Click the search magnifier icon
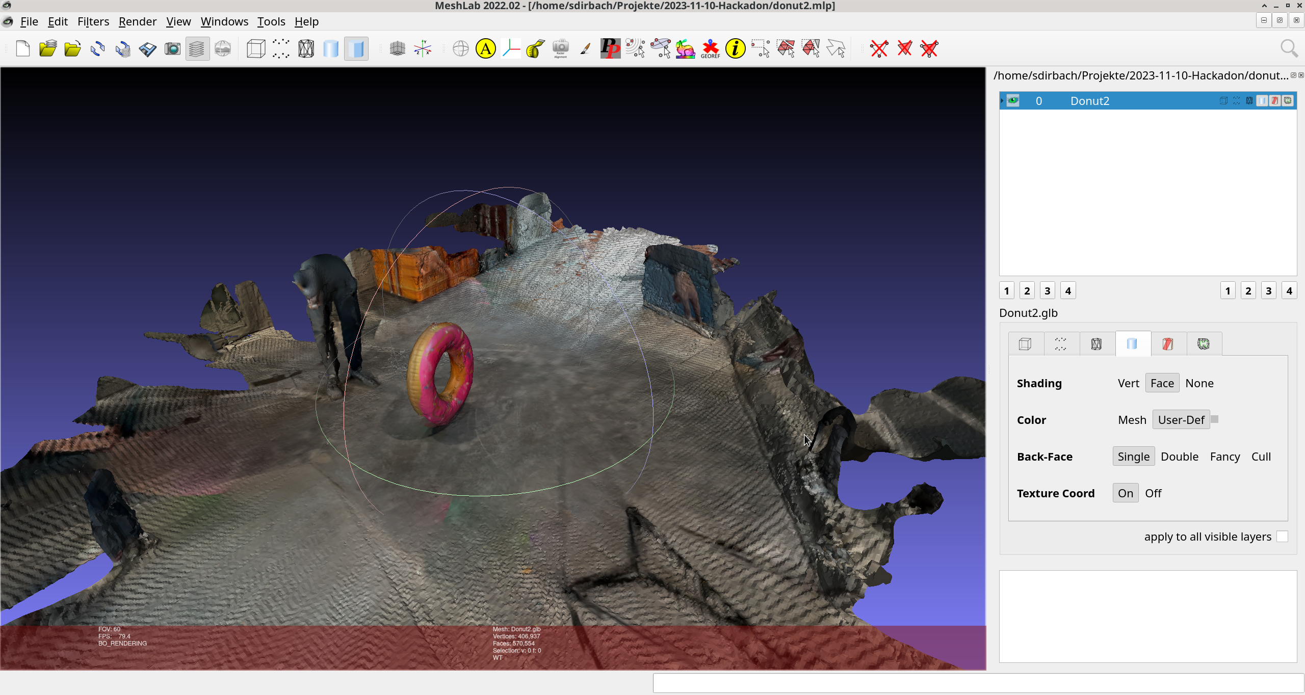The height and width of the screenshot is (695, 1305). [1289, 49]
